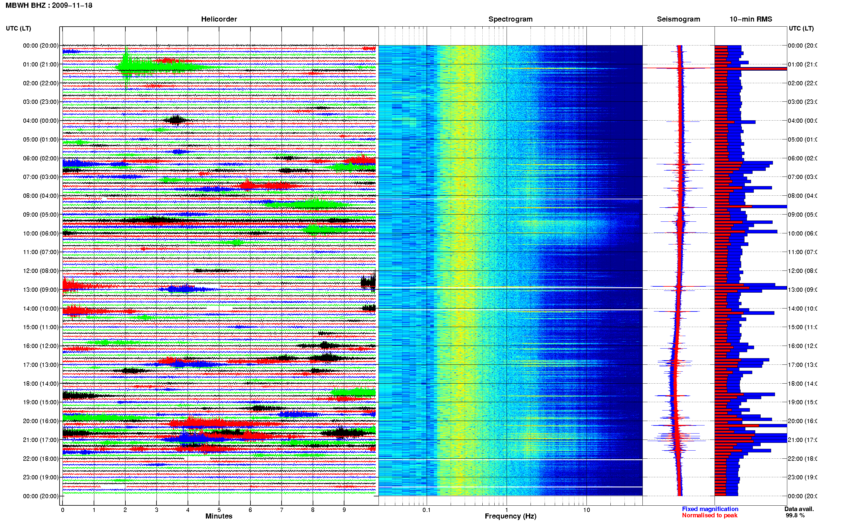The image size is (851, 532).
Task: Click the 2 tick on the Minutes axis
Action: click(125, 510)
